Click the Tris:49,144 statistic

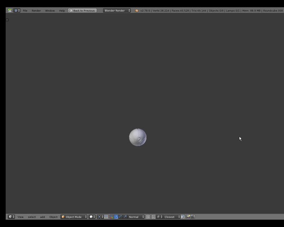coord(199,11)
